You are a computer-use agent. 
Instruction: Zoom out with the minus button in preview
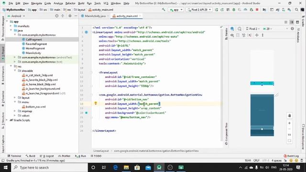(289, 129)
